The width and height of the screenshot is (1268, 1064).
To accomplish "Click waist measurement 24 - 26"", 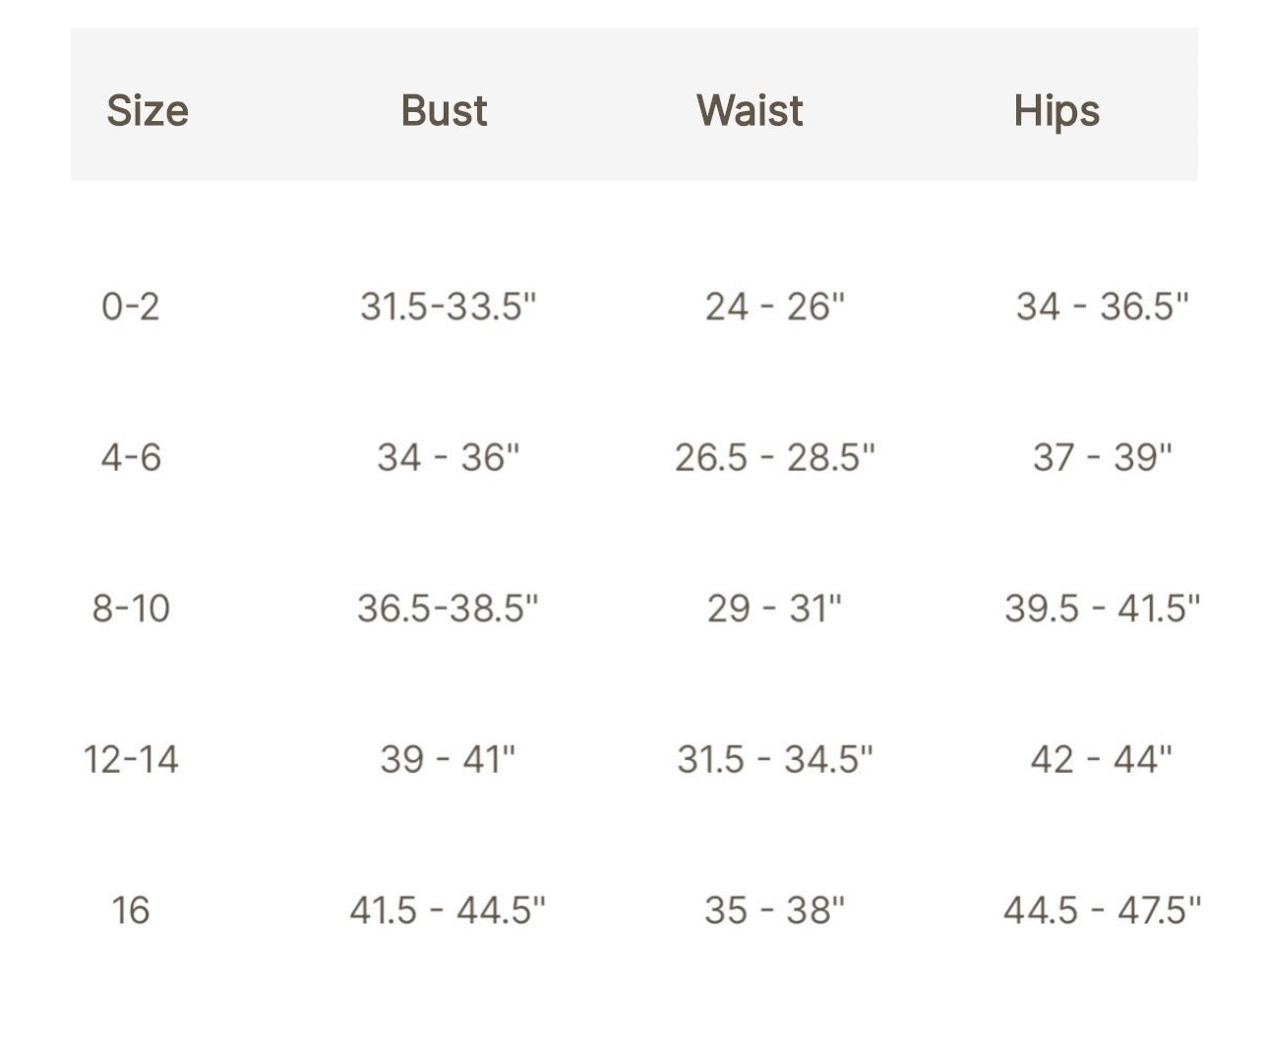I will tap(774, 307).
